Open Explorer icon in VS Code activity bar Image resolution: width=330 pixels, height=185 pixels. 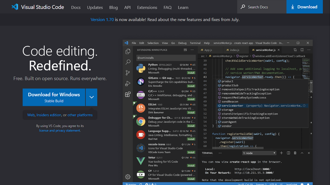click(x=128, y=51)
